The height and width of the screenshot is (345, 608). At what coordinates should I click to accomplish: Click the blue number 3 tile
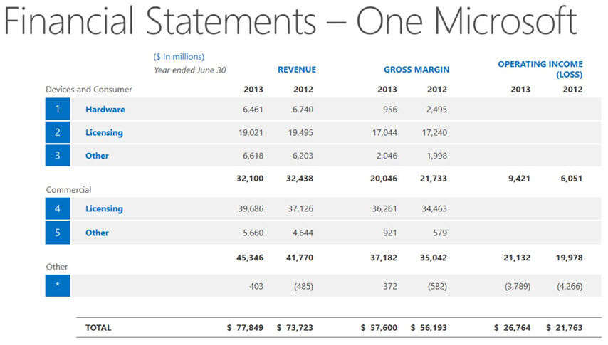pyautogui.click(x=58, y=156)
